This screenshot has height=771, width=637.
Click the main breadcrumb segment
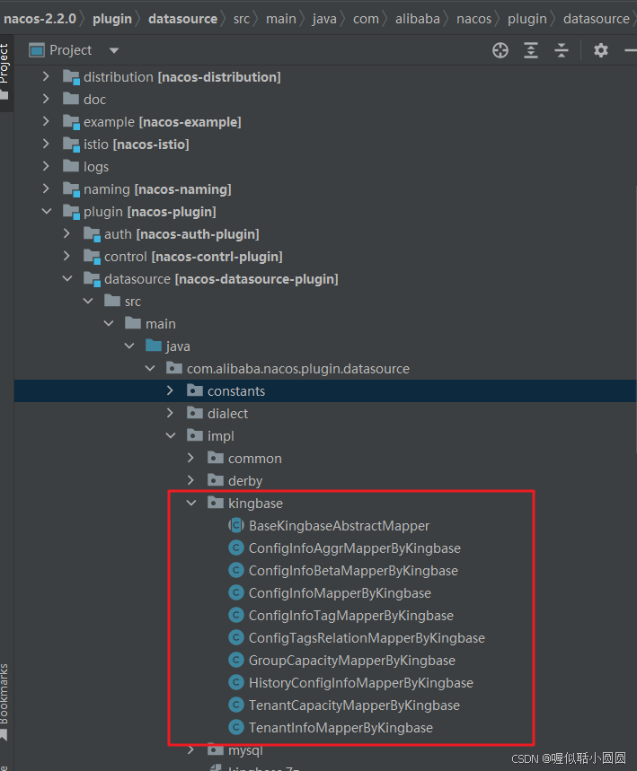coord(281,19)
